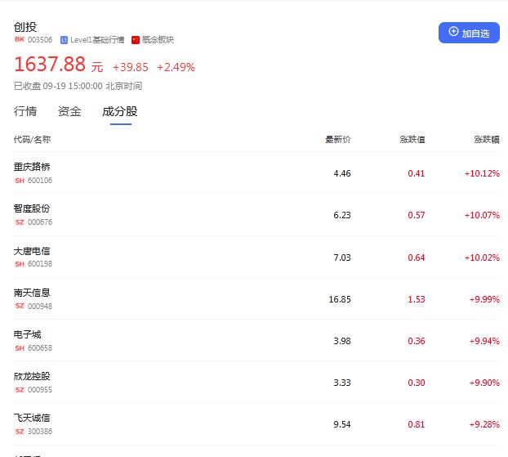Open stock 飞天诚信
The height and width of the screenshot is (457, 508).
[32, 419]
